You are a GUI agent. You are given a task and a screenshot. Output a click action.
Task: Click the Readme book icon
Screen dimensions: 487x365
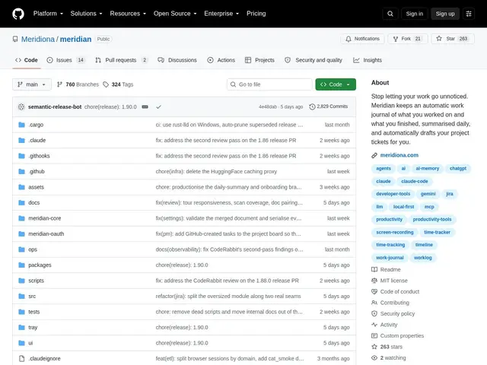click(x=374, y=269)
